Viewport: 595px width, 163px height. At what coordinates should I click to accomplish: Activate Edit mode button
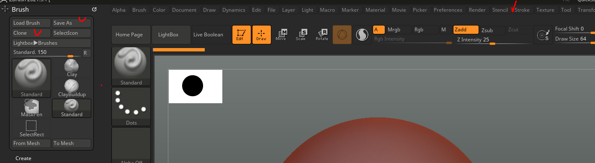click(241, 35)
